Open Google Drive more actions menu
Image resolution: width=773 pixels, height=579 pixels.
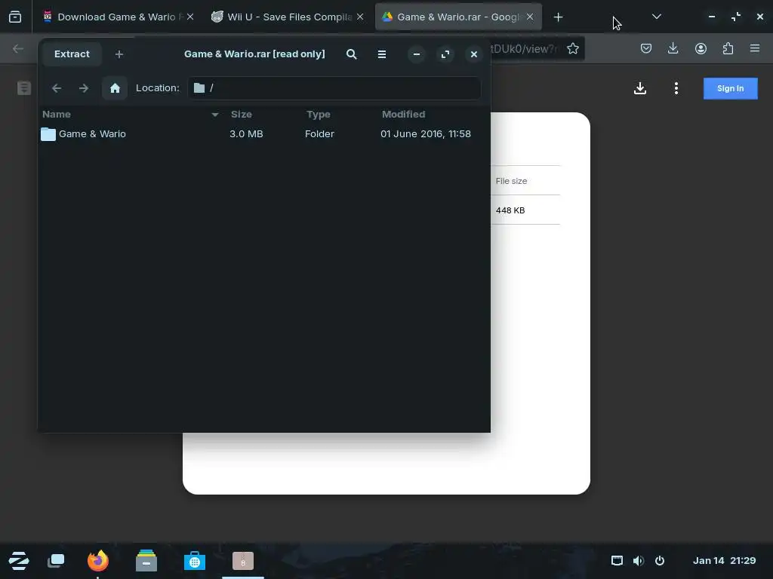[676, 89]
